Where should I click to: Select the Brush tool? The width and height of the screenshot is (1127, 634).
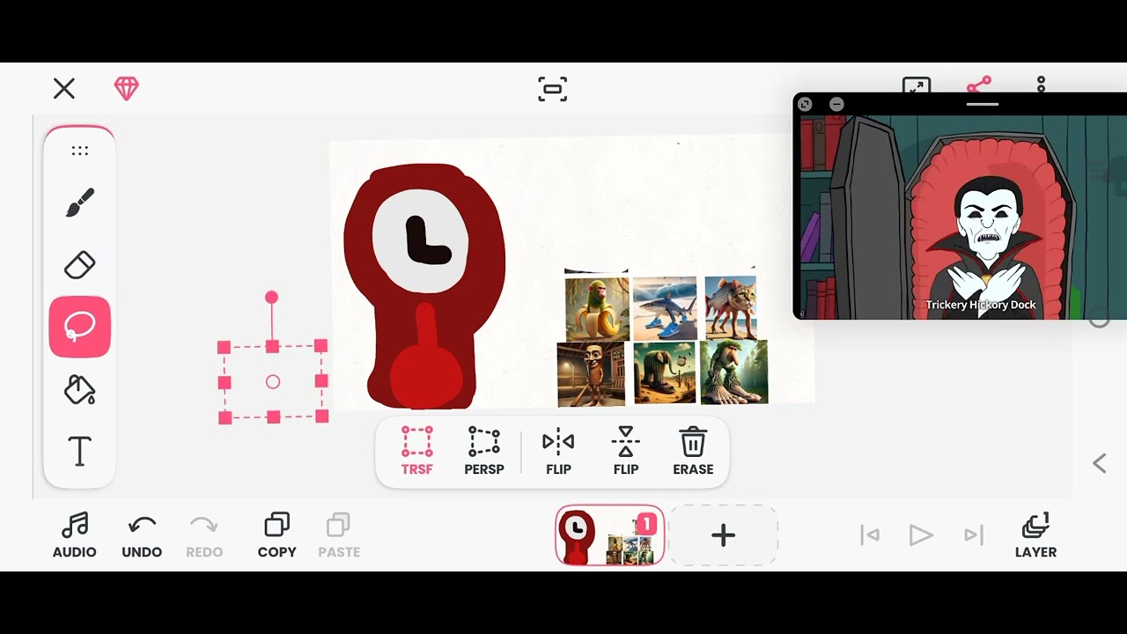point(80,203)
